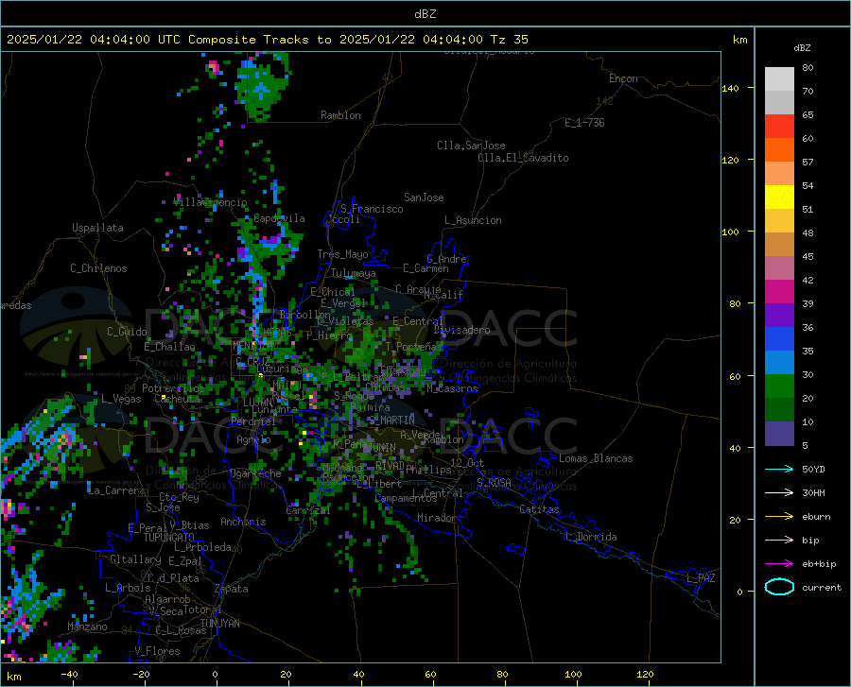Pick the yellow 54 dBZ color swatch
Viewport: 851px width, 687px height.
click(779, 198)
